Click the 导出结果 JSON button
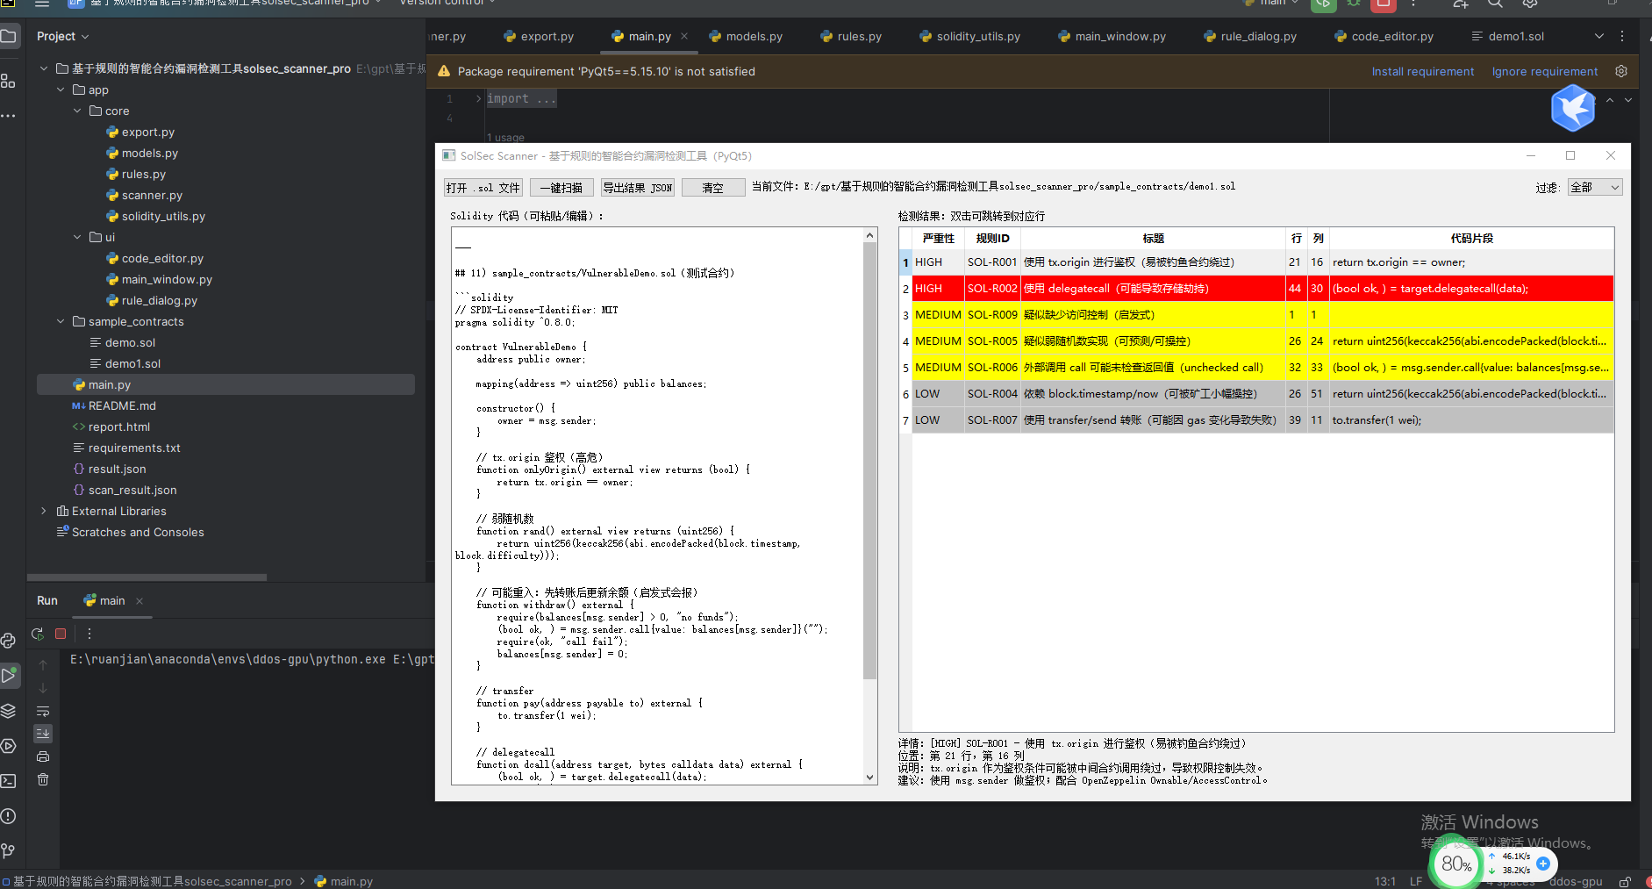 (638, 188)
